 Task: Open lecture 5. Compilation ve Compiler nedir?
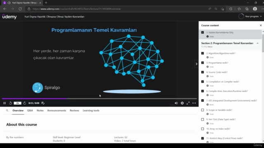(x=223, y=82)
